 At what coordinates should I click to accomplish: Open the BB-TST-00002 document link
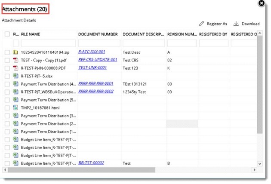point(91,163)
